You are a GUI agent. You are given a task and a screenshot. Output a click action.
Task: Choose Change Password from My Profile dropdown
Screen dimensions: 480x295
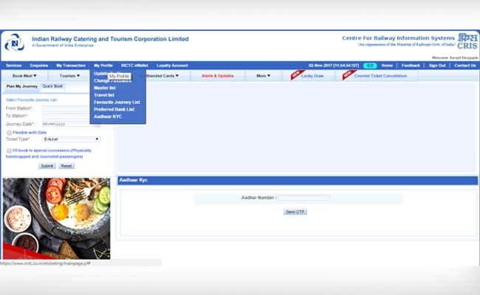pos(113,80)
